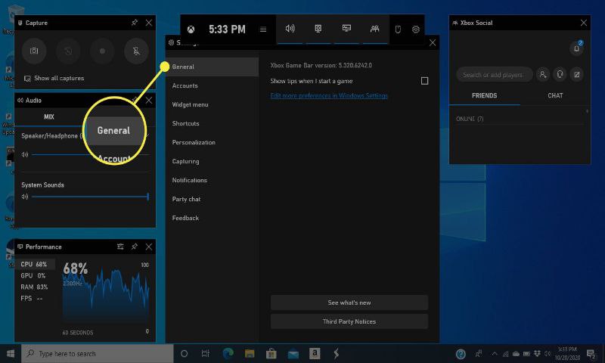
Task: Close the Settings panel
Action: coord(433,42)
